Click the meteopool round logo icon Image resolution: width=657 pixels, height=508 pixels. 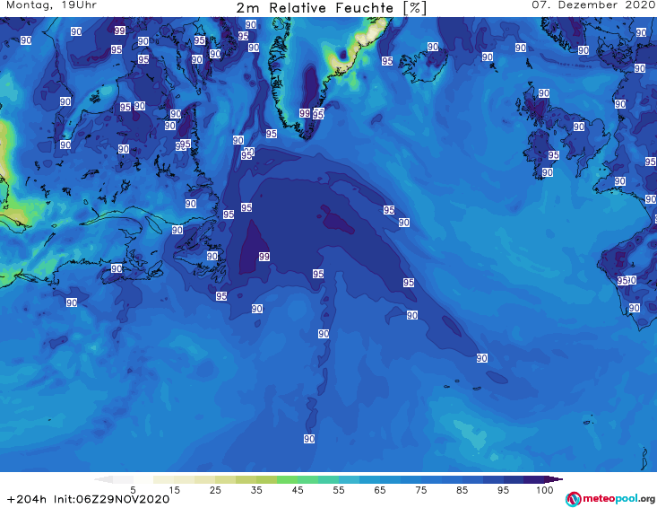pyautogui.click(x=573, y=499)
